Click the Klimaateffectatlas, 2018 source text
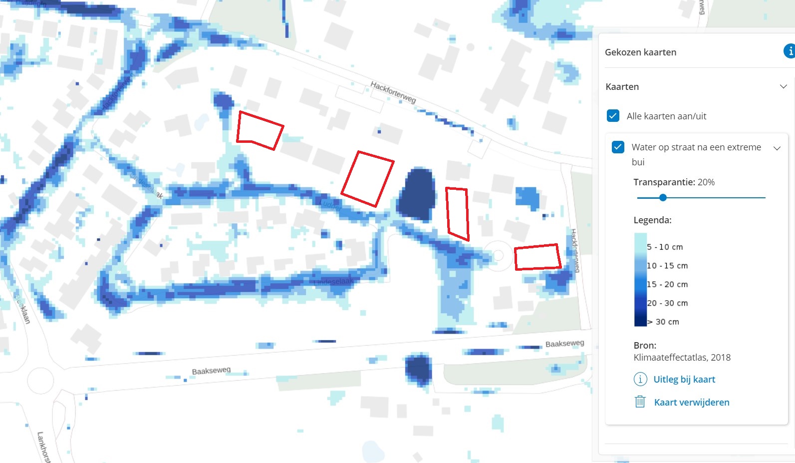Viewport: 795px width, 463px height. coord(682,357)
